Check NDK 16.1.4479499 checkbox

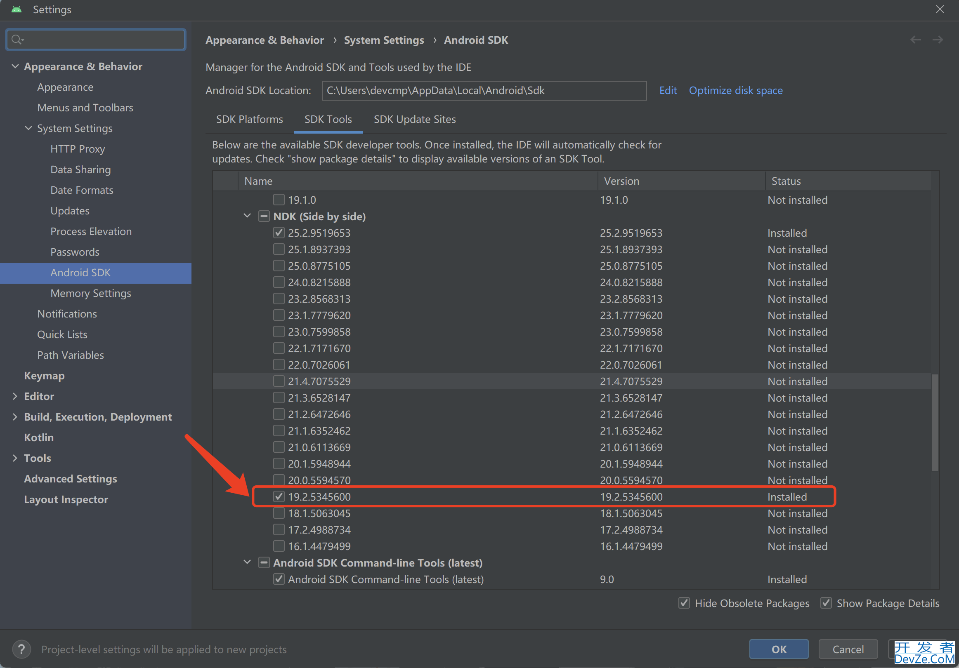[x=279, y=546]
